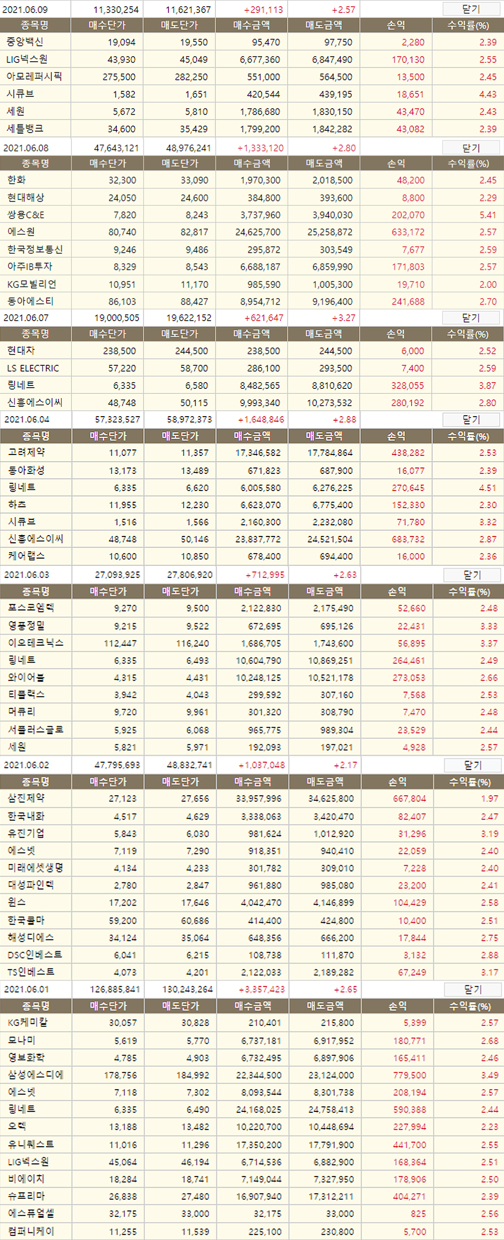Click stock name 삼진제약

[26, 798]
